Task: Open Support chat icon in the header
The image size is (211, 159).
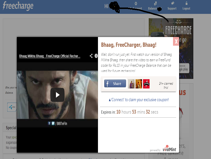Action: tap(173, 3)
